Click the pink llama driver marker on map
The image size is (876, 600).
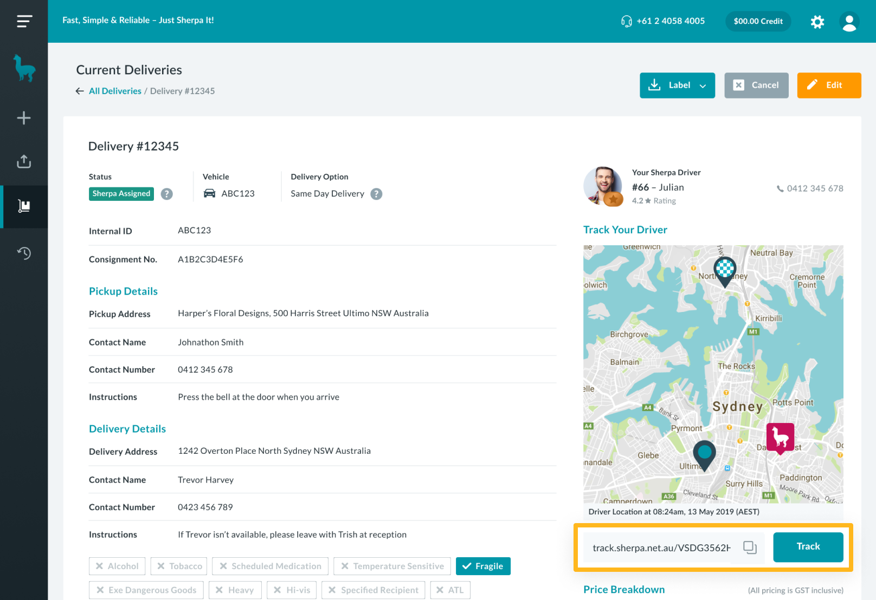tap(780, 439)
